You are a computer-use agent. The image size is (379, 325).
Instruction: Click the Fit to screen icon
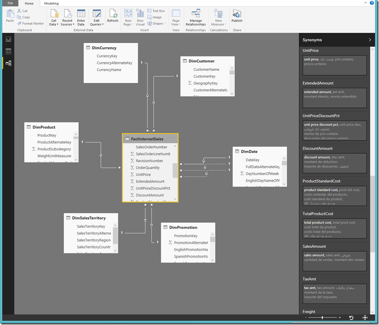(365, 317)
